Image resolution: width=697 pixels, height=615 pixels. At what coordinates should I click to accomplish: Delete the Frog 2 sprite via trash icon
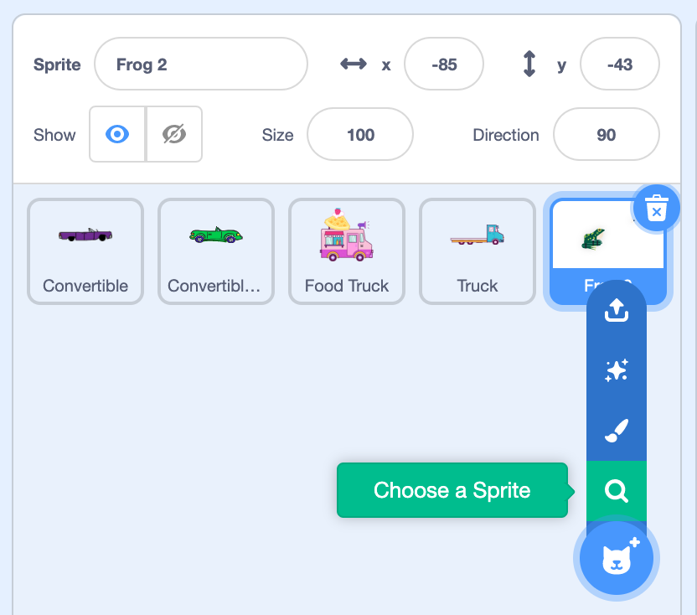[657, 208]
